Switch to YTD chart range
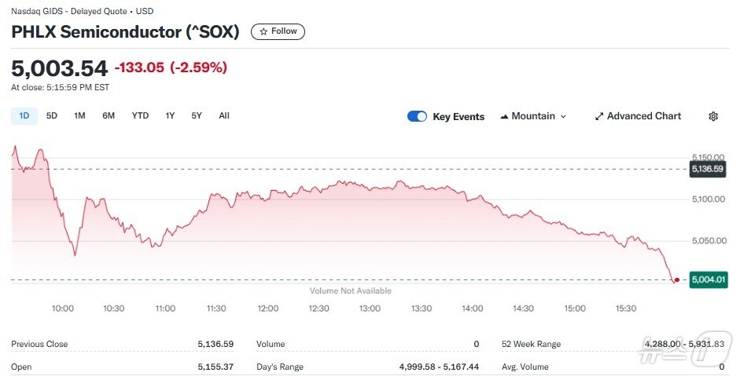 tap(140, 116)
